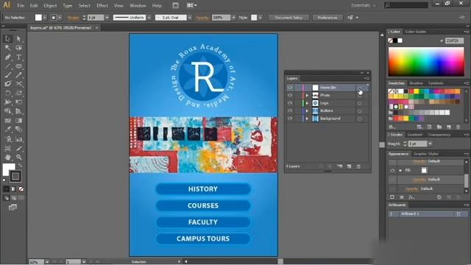Viewport: 471px width, 265px height.
Task: Open the Stroke panel Weight dropdown
Action: click(x=430, y=144)
